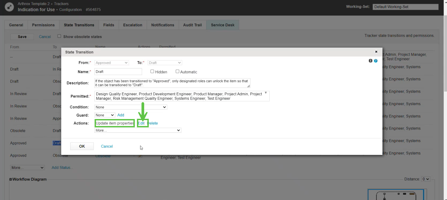447x200 pixels.
Task: Tick the Automatic checkbox
Action: [x=177, y=72]
